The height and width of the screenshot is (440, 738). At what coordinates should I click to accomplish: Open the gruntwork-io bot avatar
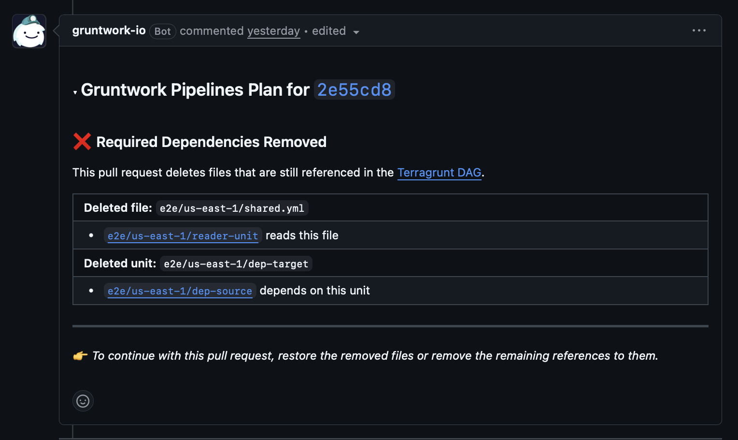pyautogui.click(x=29, y=31)
